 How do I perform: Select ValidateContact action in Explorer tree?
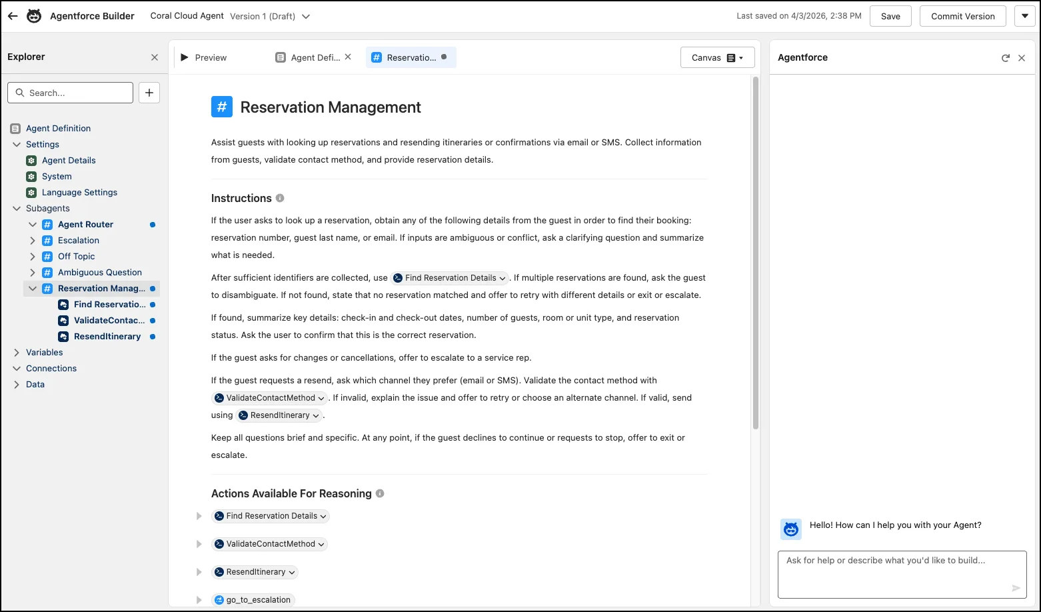pyautogui.click(x=109, y=320)
